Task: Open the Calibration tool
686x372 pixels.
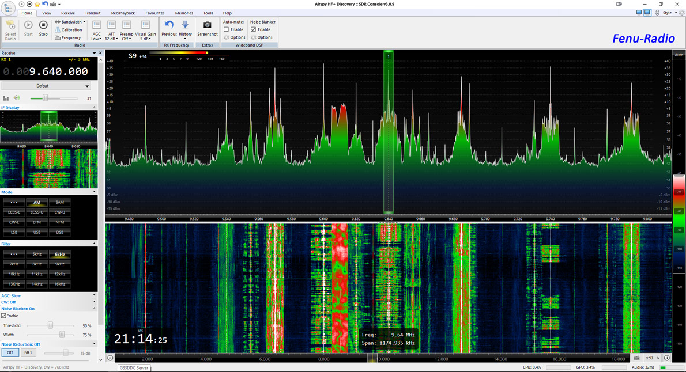Action: pos(69,30)
